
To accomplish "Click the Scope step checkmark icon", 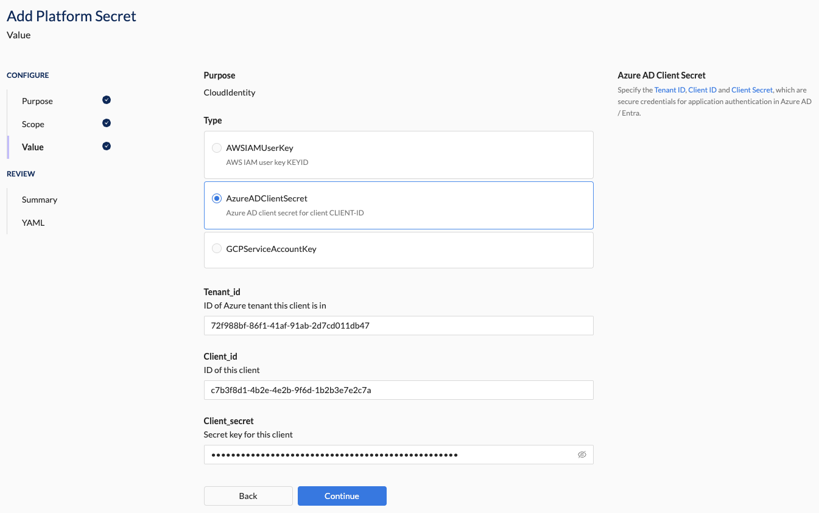I will click(107, 123).
